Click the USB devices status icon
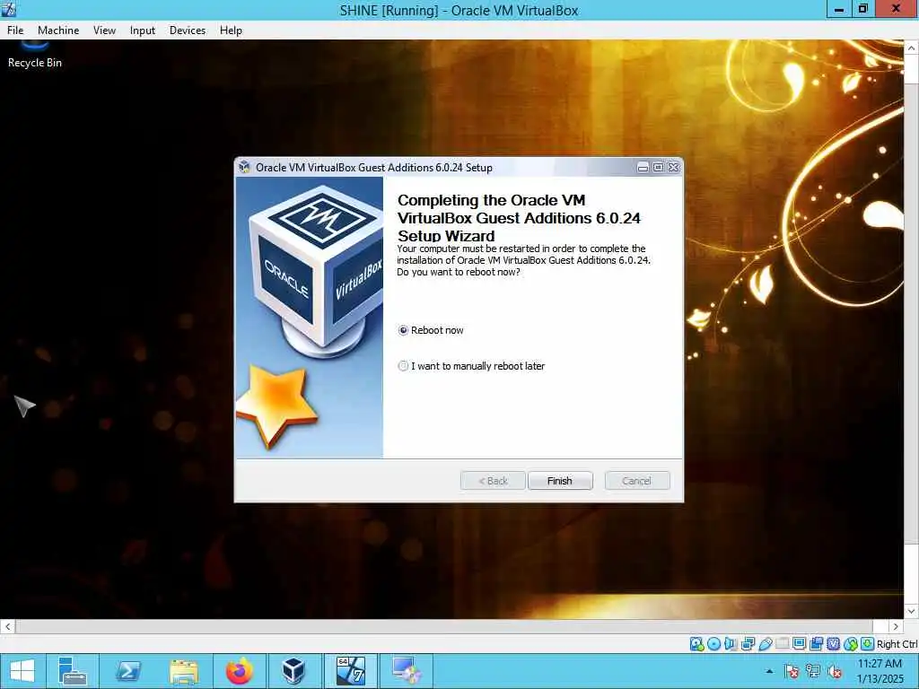The height and width of the screenshot is (689, 919). point(765,644)
